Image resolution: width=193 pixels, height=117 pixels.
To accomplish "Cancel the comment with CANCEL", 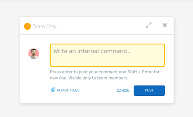I will pos(123,90).
